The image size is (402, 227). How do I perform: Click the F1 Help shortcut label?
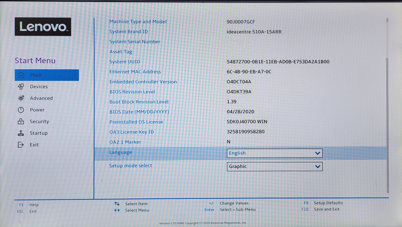29,205
